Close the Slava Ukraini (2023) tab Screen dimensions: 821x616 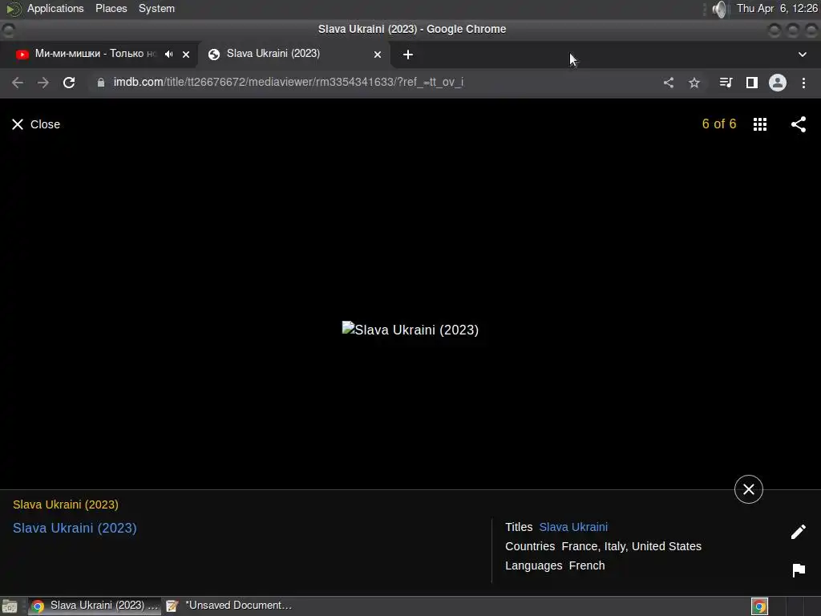click(x=378, y=55)
